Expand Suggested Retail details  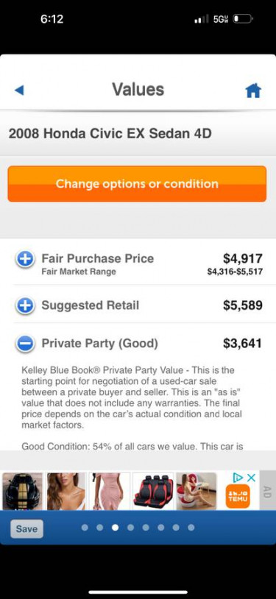[25, 305]
